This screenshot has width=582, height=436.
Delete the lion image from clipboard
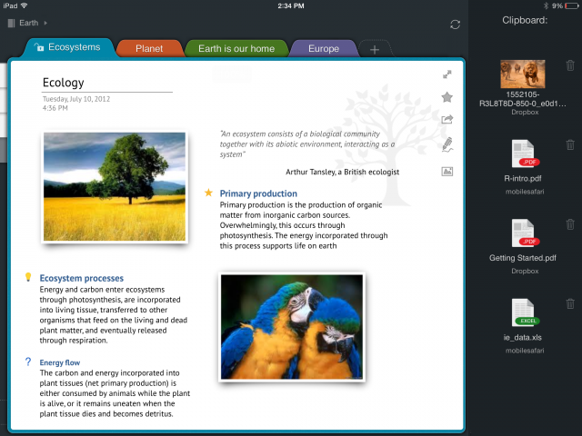[x=570, y=65]
